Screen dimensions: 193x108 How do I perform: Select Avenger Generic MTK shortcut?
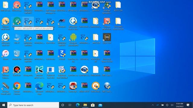5,88
